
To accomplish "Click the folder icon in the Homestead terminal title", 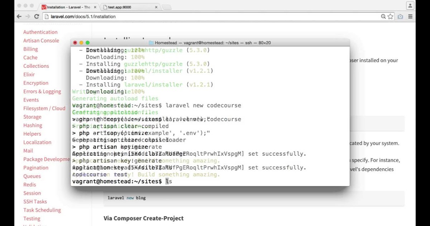I will pyautogui.click(x=151, y=43).
